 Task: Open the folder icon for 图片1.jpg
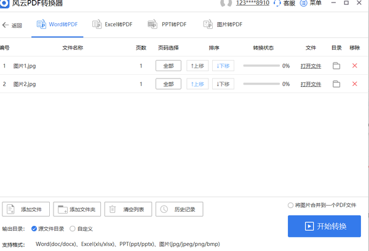tap(336, 66)
